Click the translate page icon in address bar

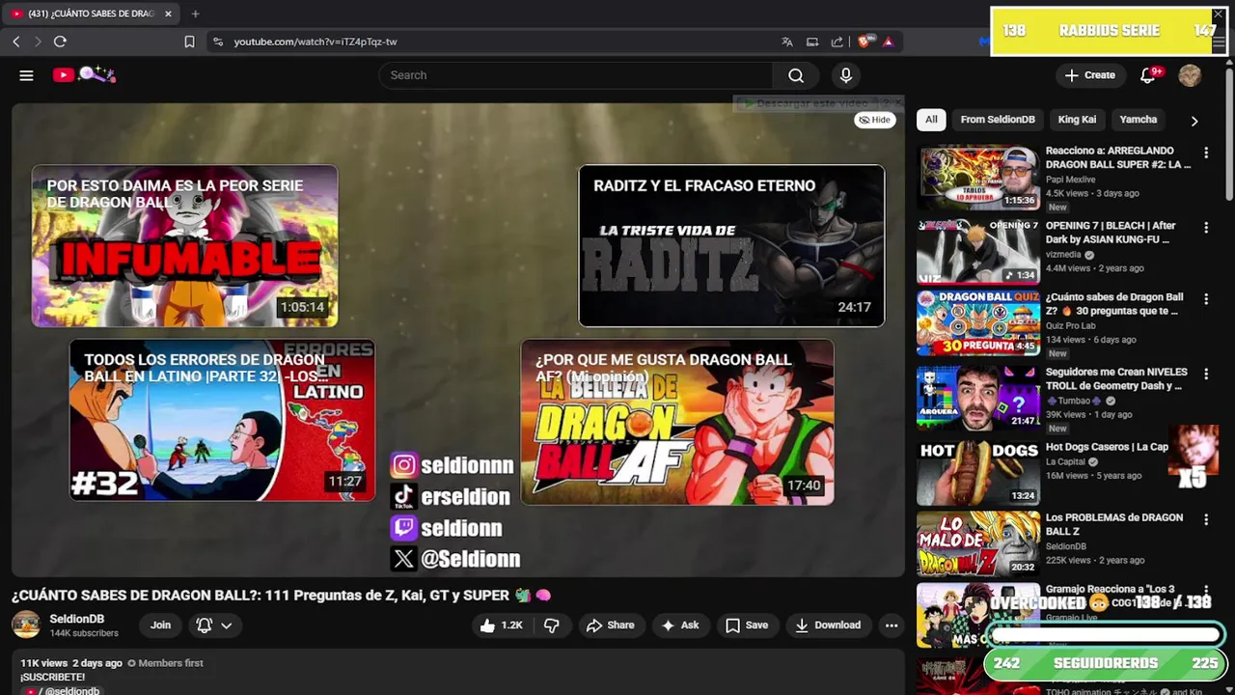coord(787,42)
